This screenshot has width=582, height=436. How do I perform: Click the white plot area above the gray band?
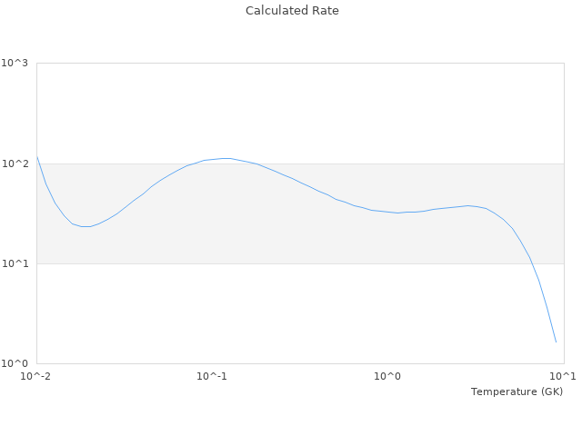point(300,109)
